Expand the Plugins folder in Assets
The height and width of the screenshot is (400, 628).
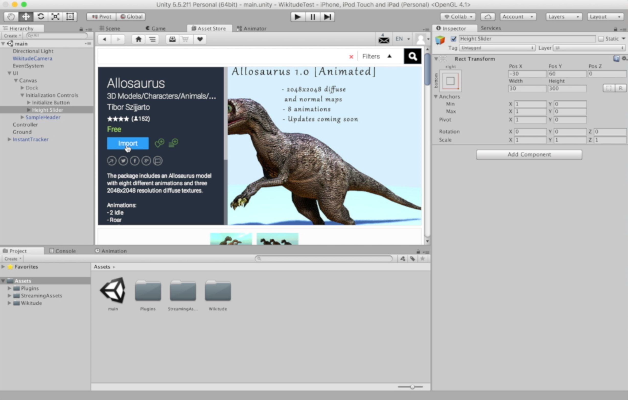(9, 288)
